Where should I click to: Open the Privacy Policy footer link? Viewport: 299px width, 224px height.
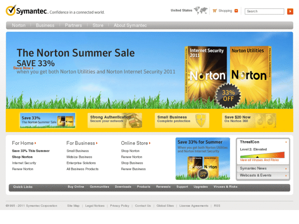(120, 206)
